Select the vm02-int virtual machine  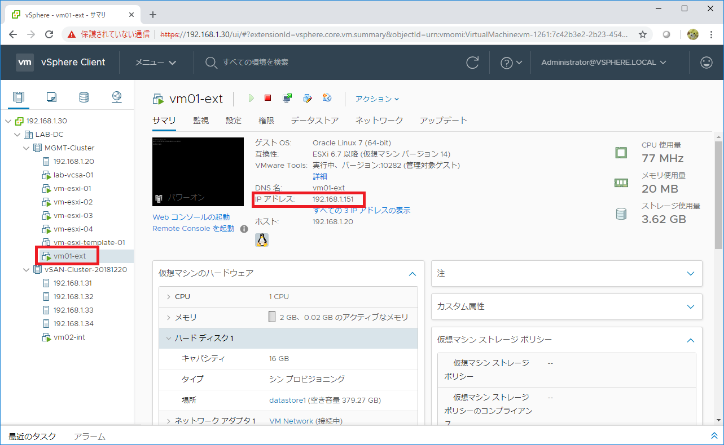click(x=69, y=337)
